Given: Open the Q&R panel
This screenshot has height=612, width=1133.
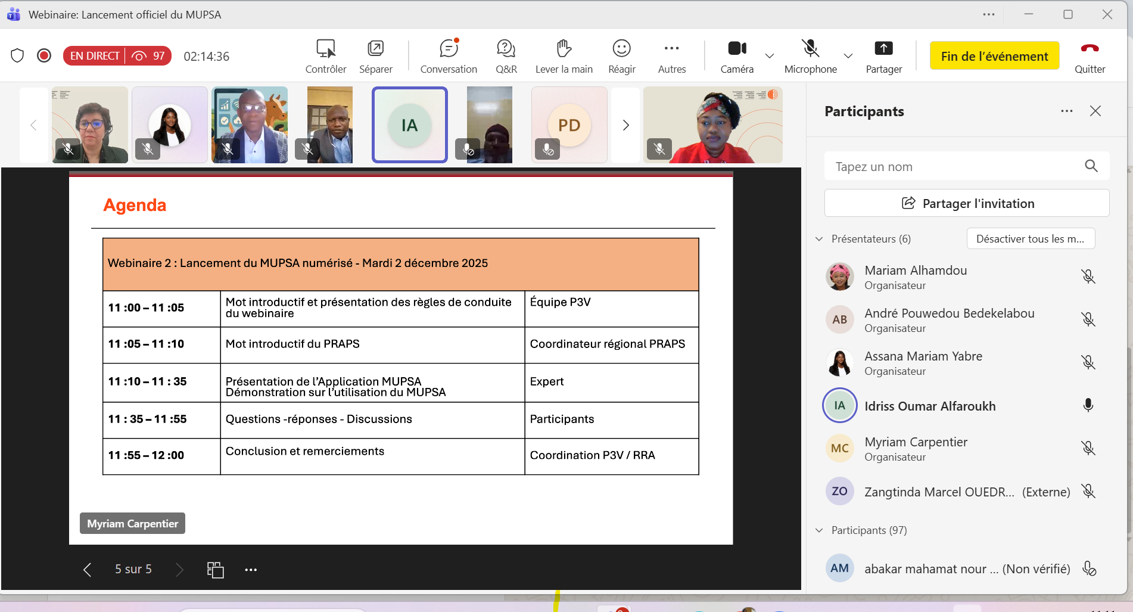Looking at the screenshot, I should click(x=506, y=49).
